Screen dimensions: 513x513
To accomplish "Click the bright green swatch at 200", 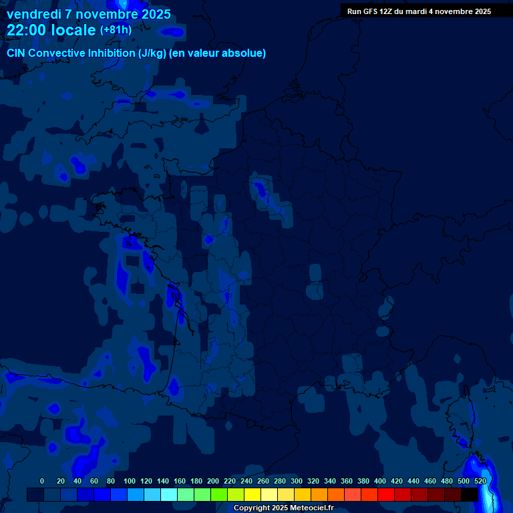I will (x=219, y=495).
